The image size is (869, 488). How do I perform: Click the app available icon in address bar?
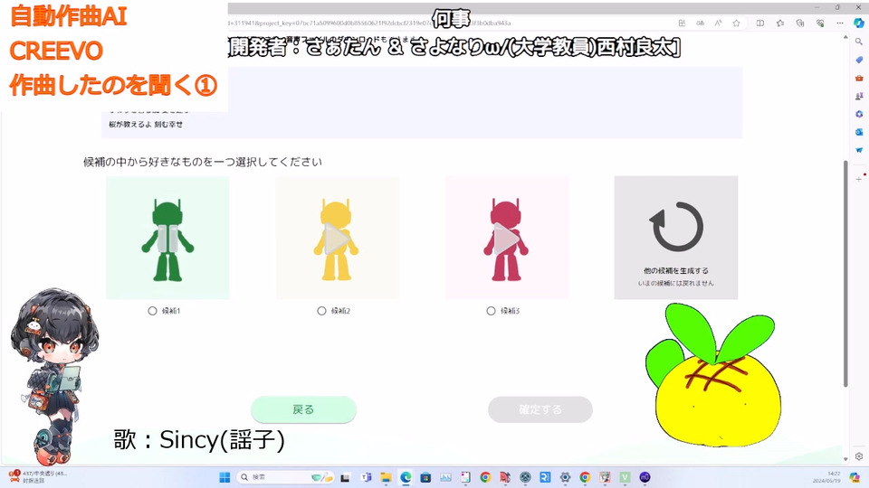[x=682, y=23]
